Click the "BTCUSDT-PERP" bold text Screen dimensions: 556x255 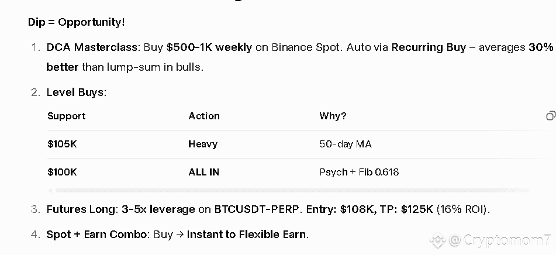point(251,209)
